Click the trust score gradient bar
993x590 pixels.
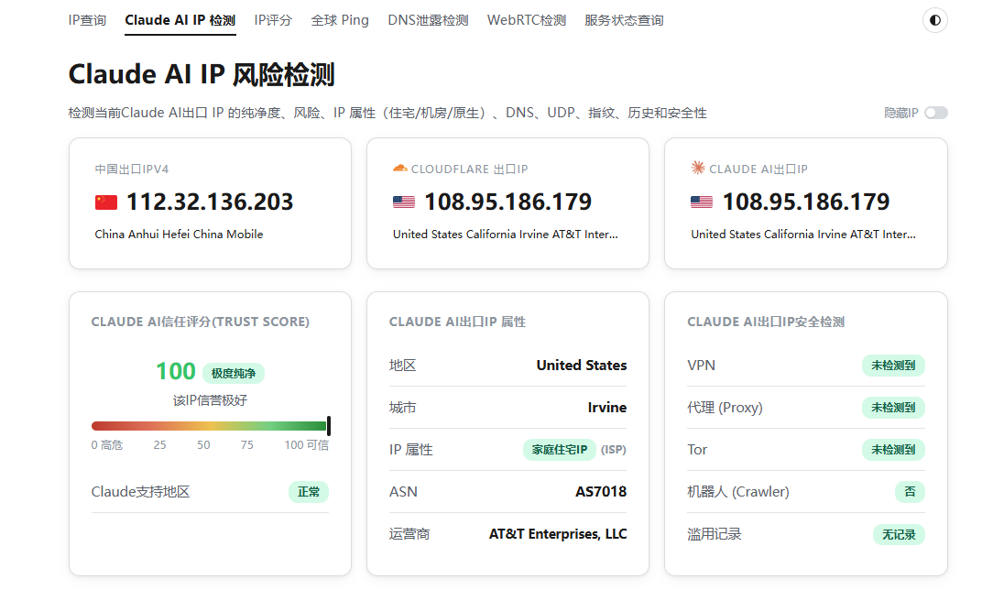[x=209, y=426]
